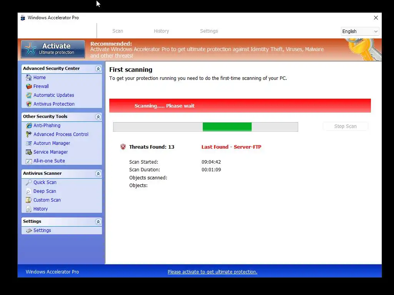Screen dimensions: 394x295
Task: Click the golden keys icon in banner
Action: 364,49
